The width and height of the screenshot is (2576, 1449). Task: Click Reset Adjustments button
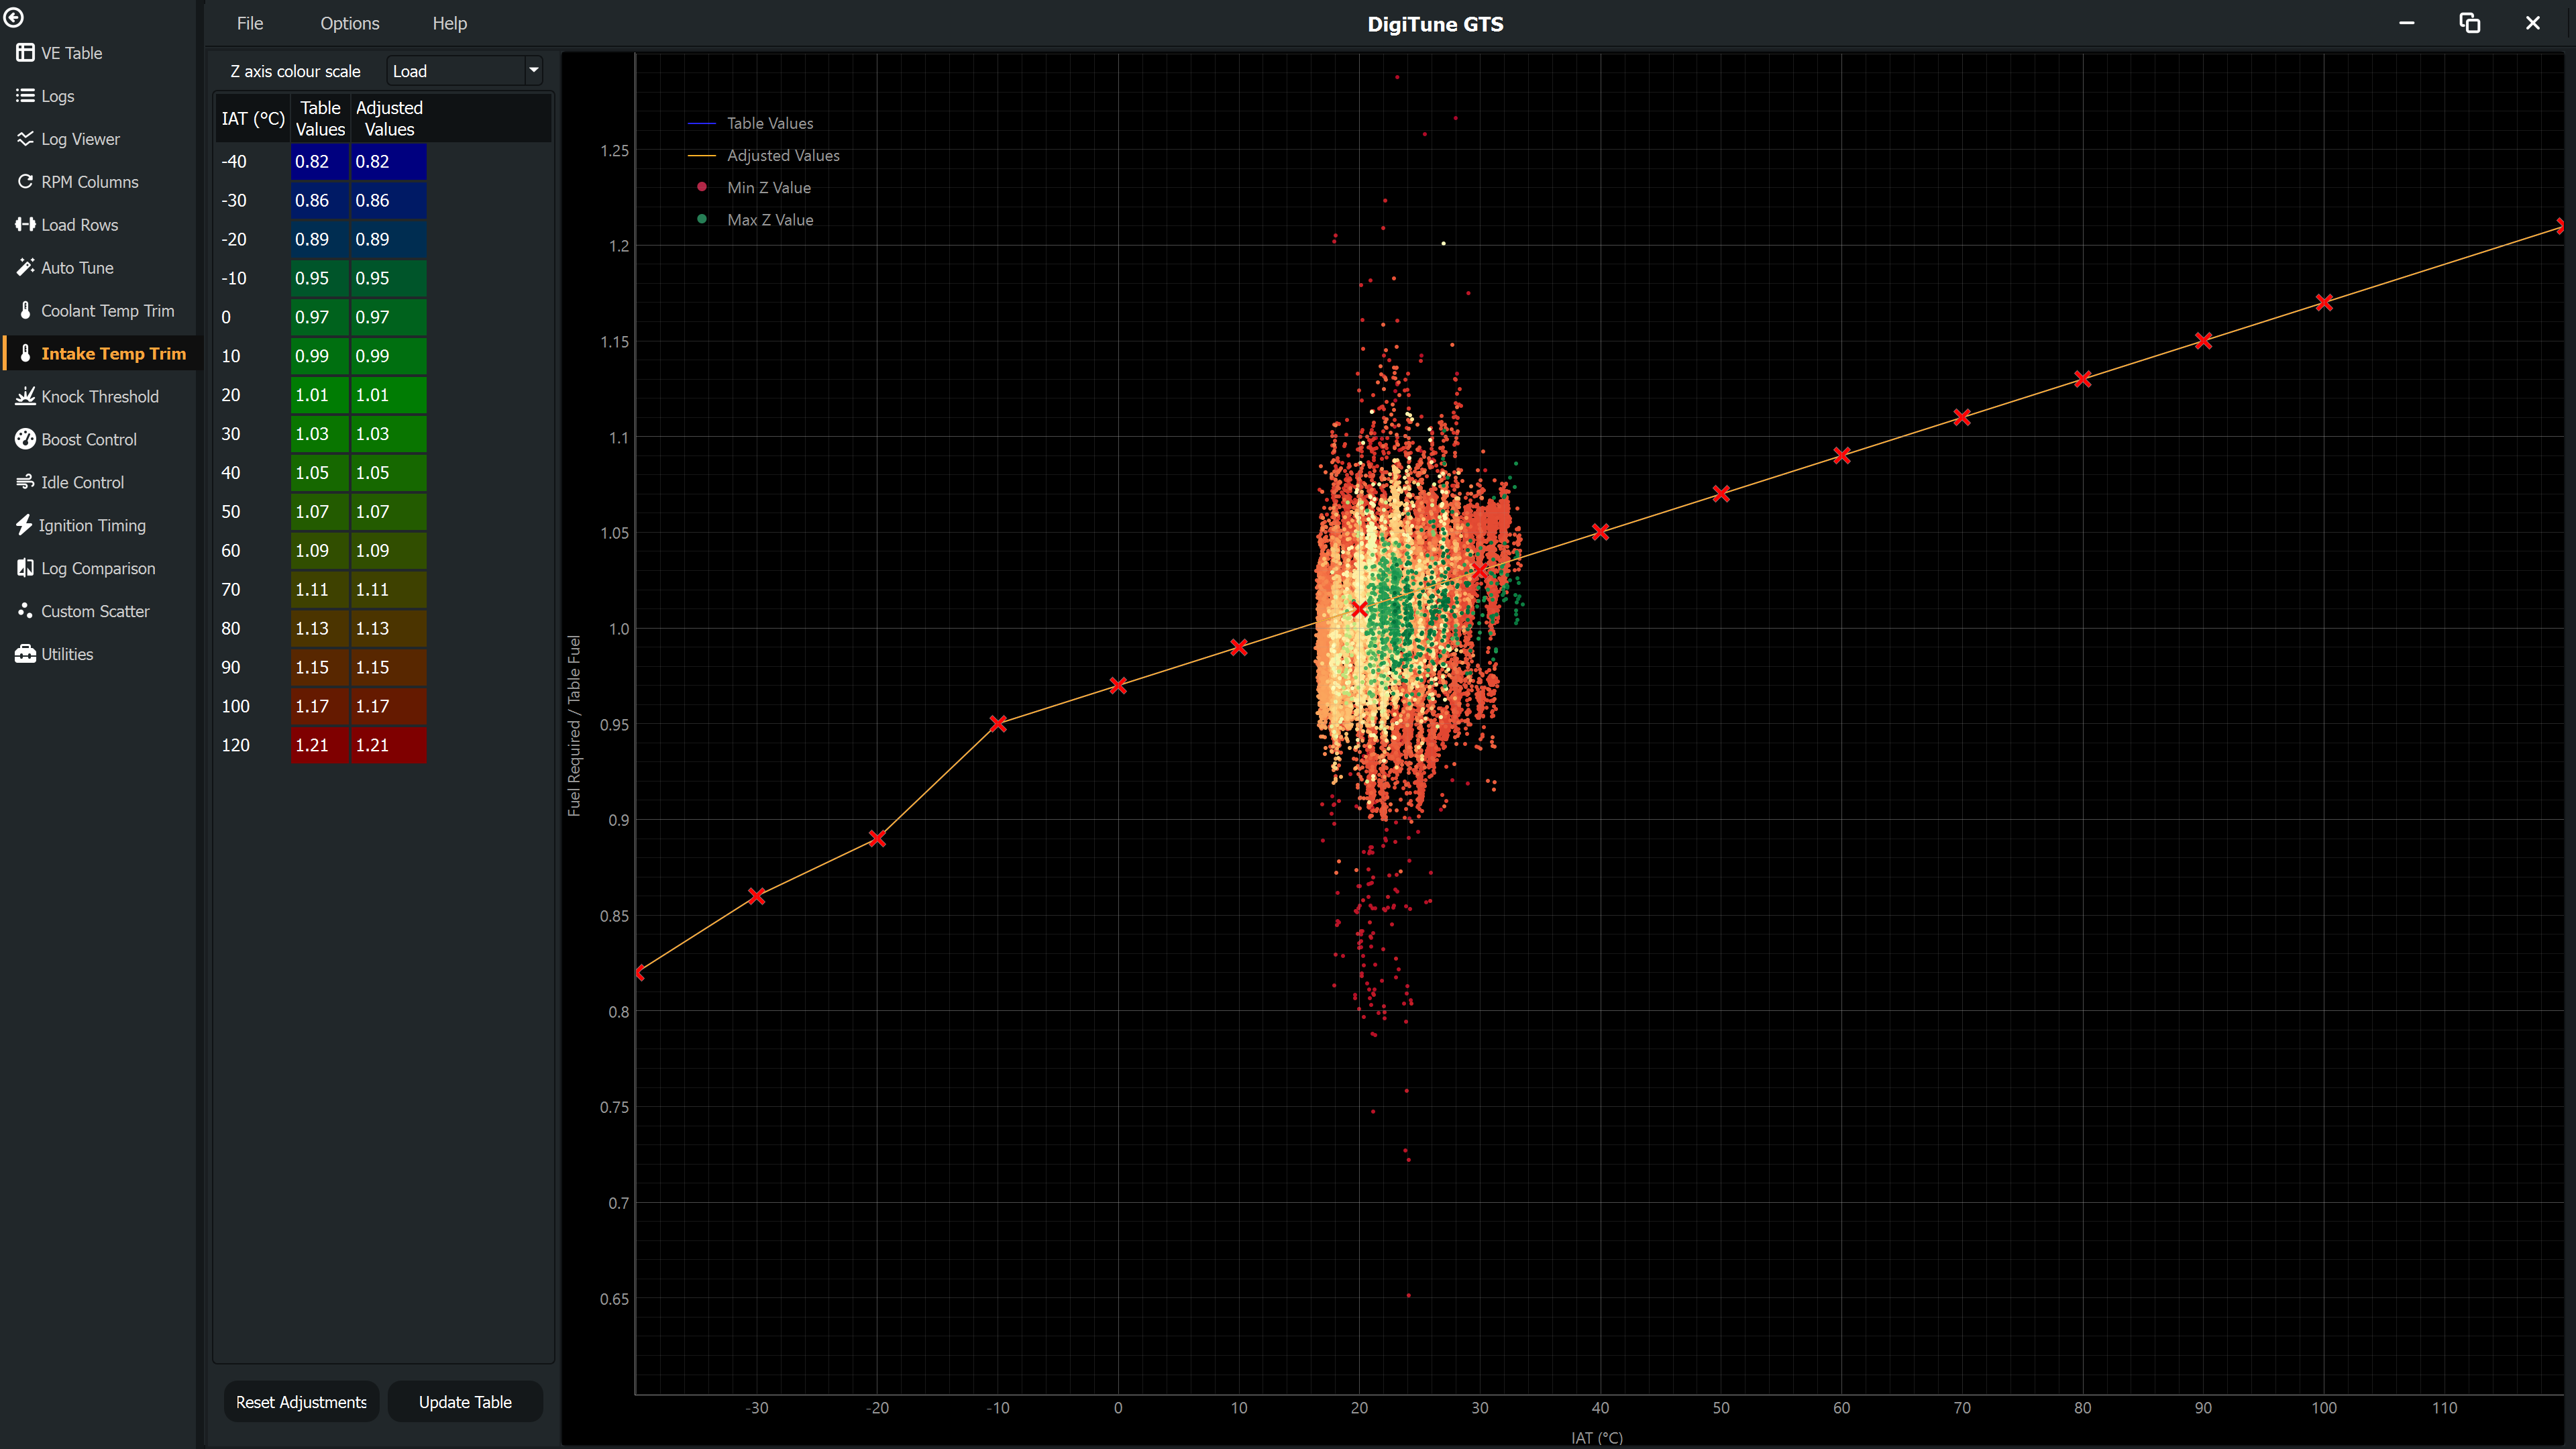(x=301, y=1402)
